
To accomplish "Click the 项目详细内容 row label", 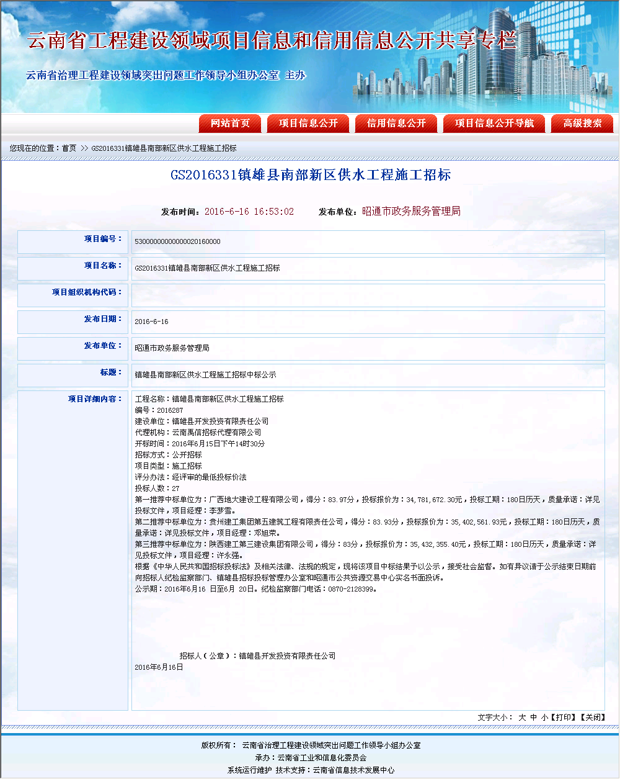I will point(95,399).
